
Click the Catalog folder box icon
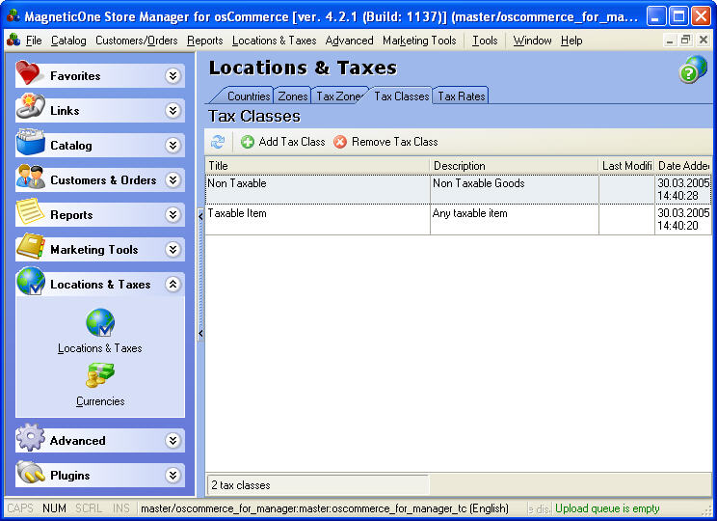coord(30,142)
